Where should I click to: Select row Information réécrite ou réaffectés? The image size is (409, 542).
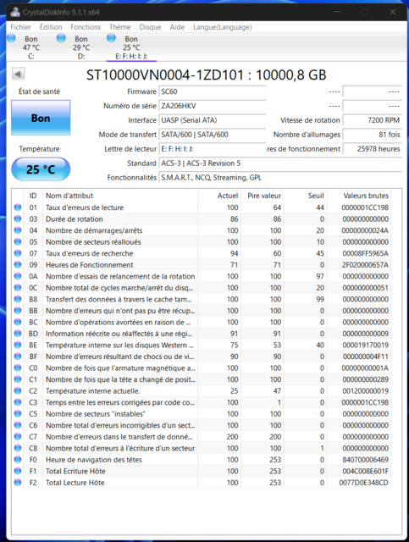click(x=202, y=334)
